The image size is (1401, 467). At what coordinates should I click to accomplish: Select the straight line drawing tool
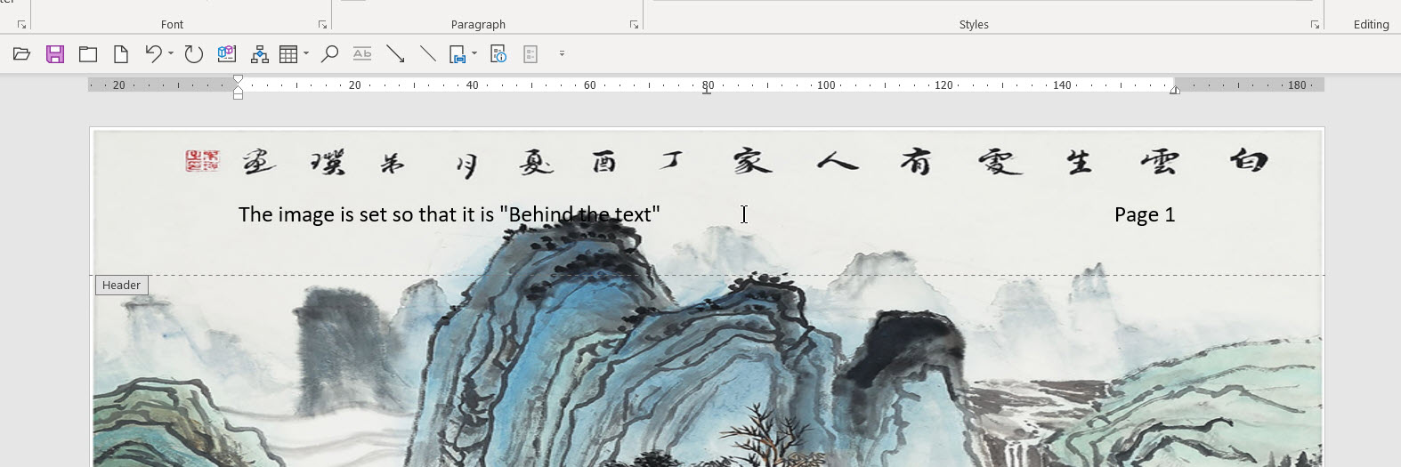pos(428,54)
